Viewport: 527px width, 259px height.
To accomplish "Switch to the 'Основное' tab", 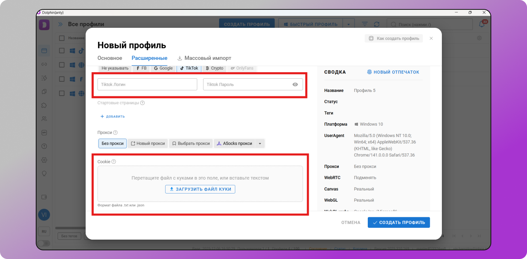I will click(110, 58).
